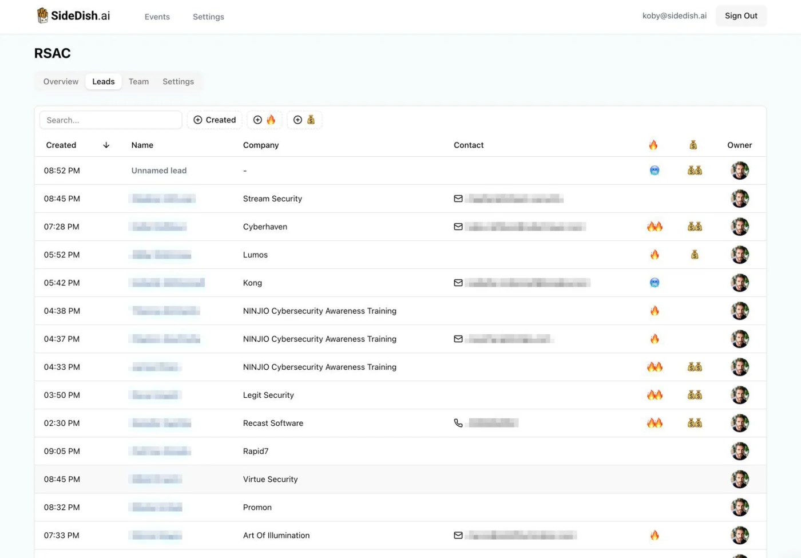The image size is (801, 558).
Task: Click the phone icon for Recast Software
Action: point(458,423)
